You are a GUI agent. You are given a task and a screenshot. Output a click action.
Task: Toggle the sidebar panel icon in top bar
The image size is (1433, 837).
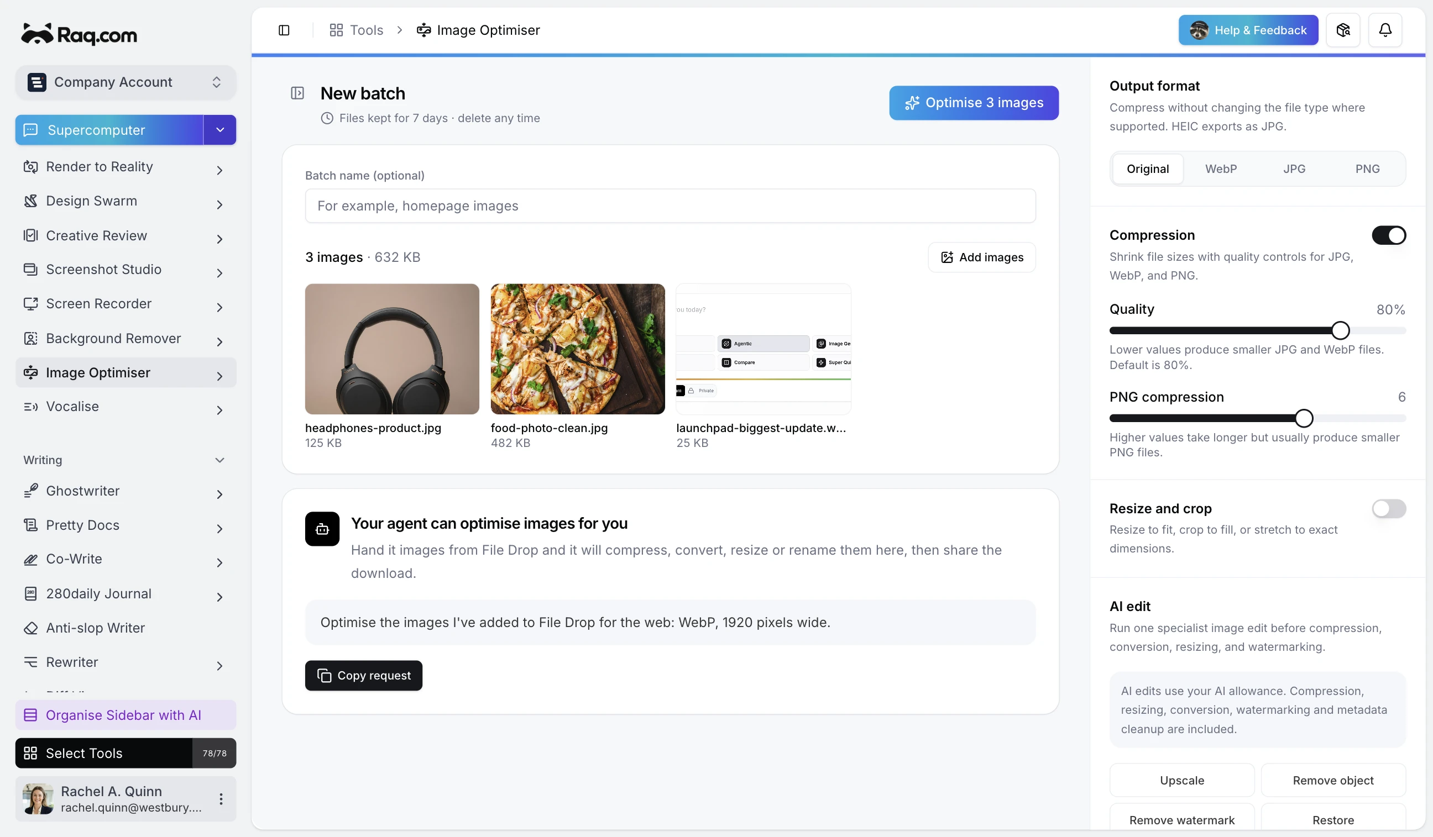point(284,30)
